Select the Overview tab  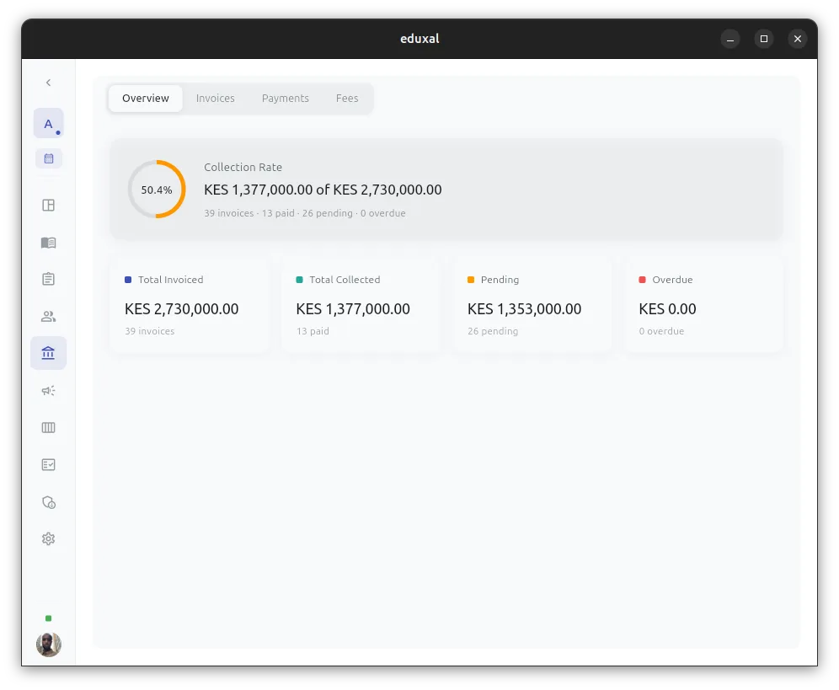[145, 98]
